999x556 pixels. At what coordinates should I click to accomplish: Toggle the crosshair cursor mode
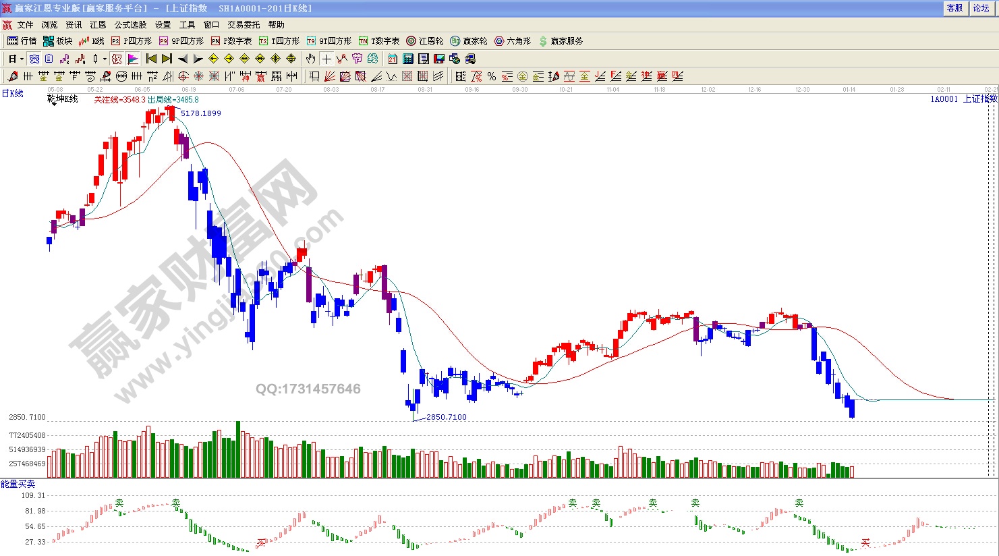click(326, 59)
